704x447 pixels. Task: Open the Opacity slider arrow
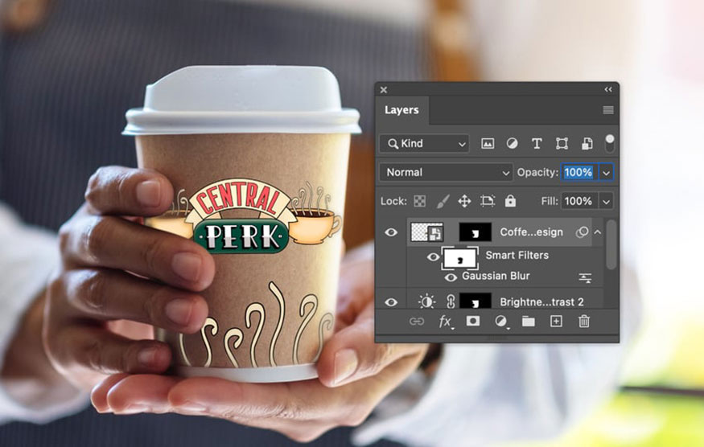click(606, 173)
